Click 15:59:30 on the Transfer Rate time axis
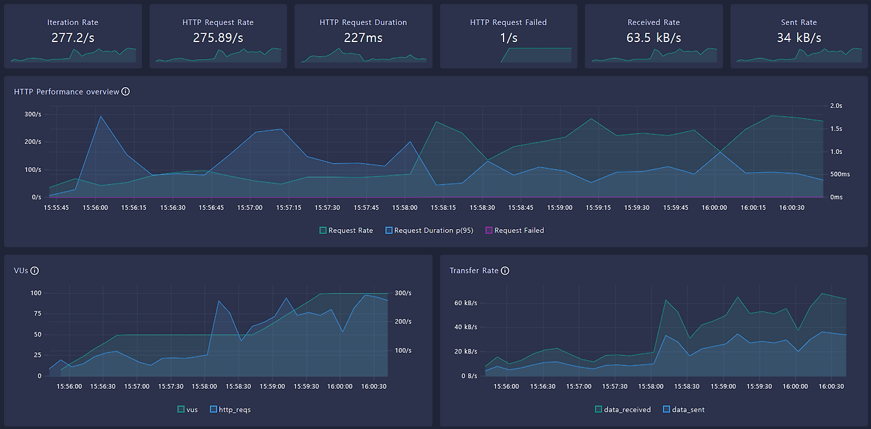This screenshot has width=871, height=429. 759,386
